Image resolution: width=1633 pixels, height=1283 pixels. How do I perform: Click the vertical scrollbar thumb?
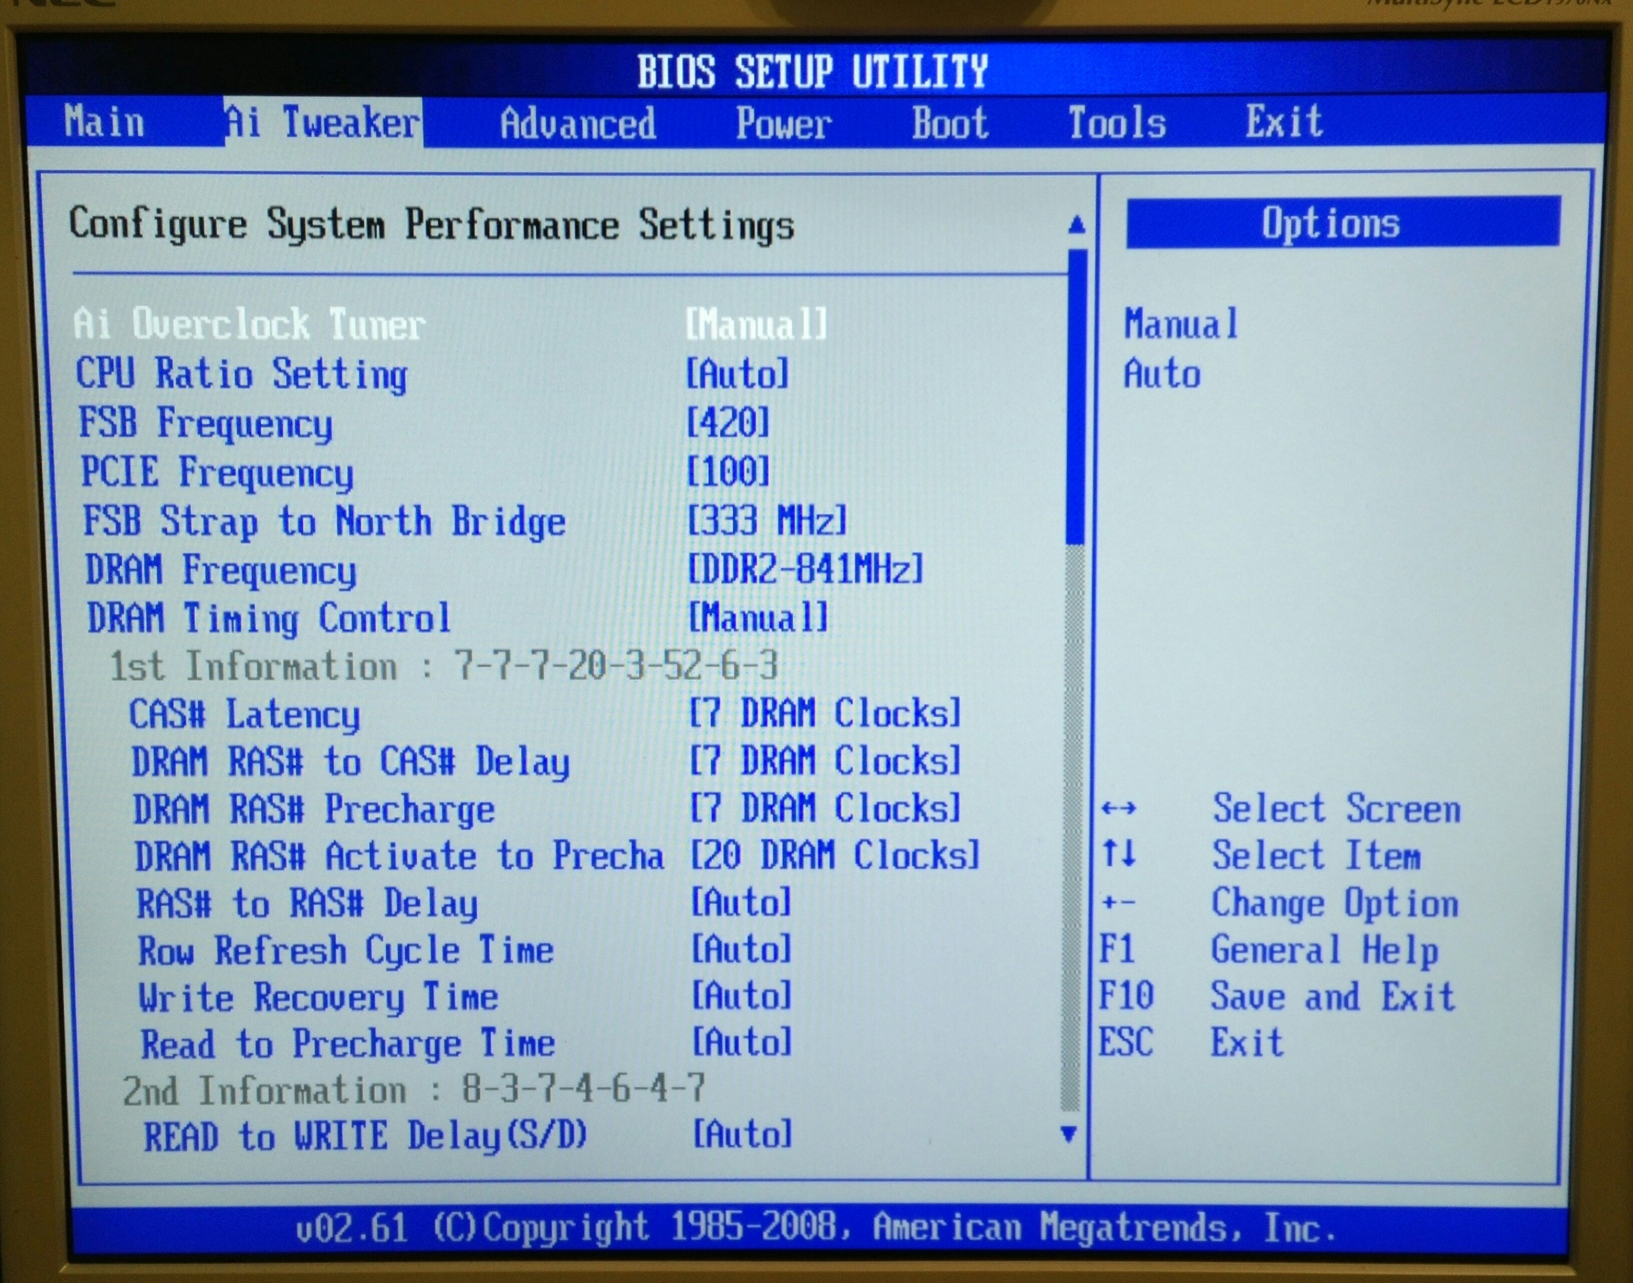coord(1076,398)
